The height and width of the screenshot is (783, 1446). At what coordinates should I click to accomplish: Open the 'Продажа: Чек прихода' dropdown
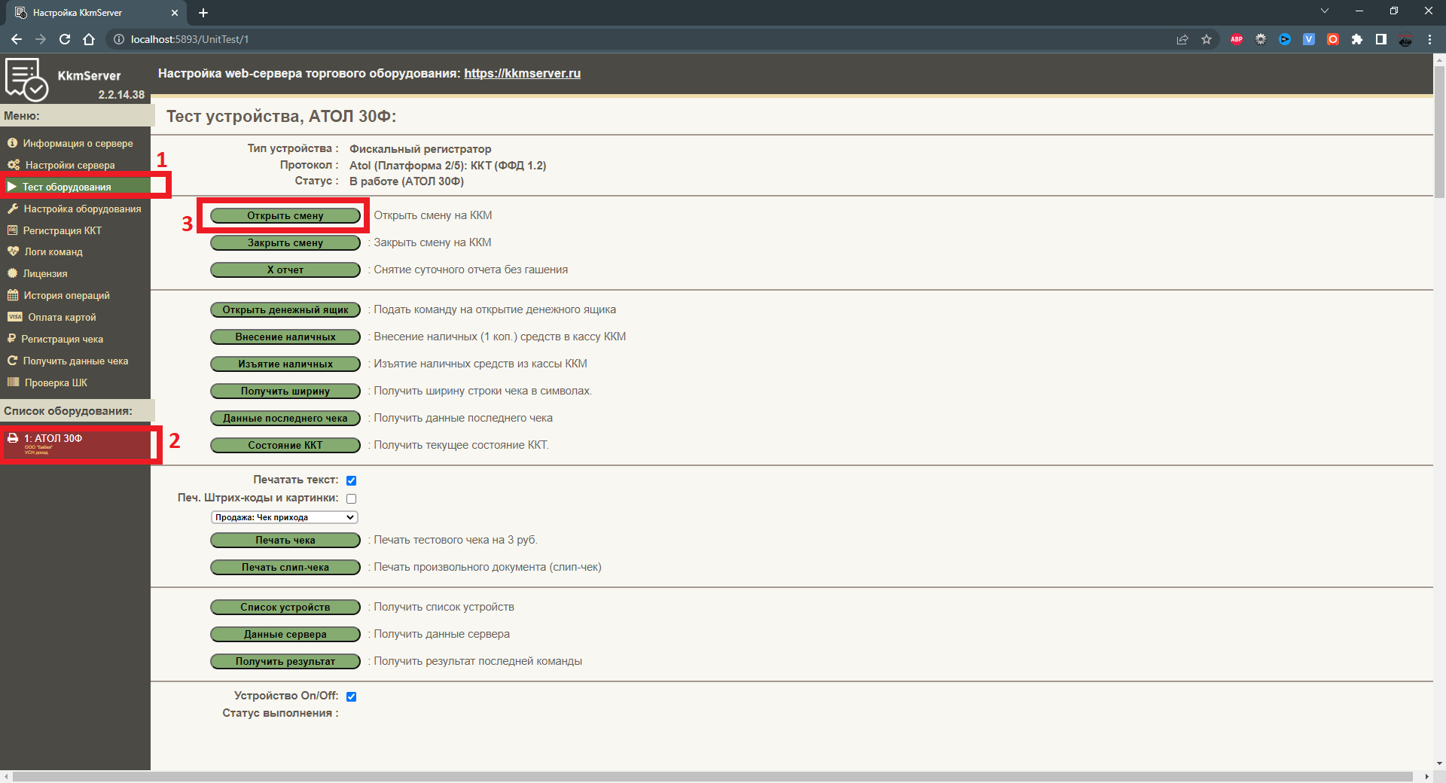(x=284, y=517)
